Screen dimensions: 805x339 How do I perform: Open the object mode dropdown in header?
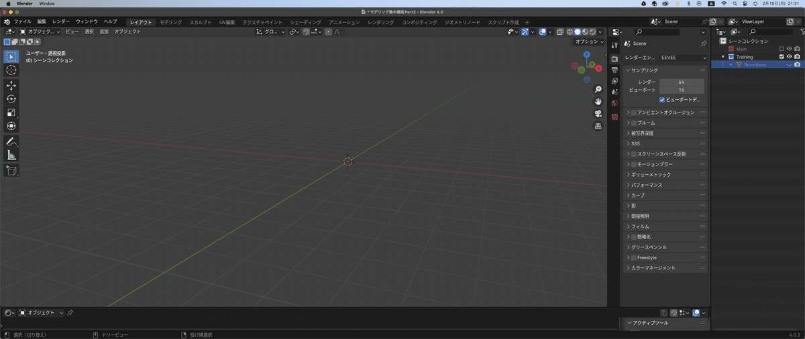(40, 31)
